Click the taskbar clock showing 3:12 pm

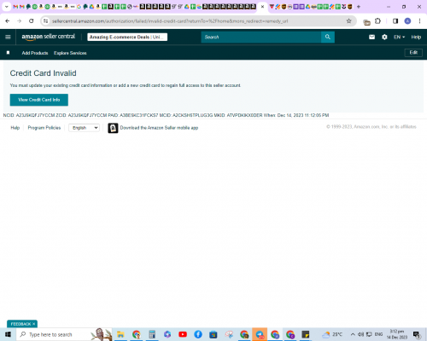397,334
